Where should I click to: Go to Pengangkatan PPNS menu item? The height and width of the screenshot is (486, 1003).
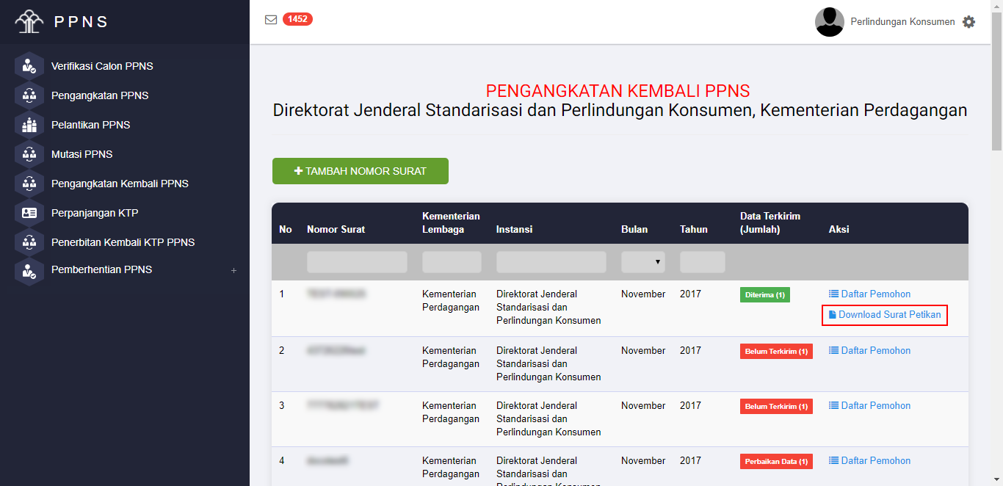[x=100, y=95]
